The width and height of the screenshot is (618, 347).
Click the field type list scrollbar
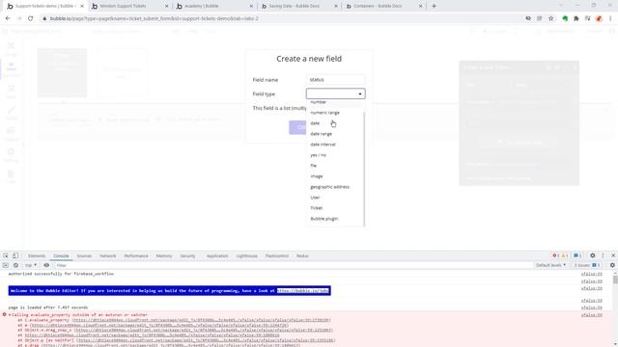(364, 170)
